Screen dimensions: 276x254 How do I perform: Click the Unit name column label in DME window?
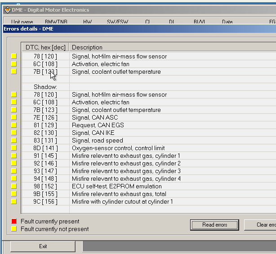click(22, 22)
